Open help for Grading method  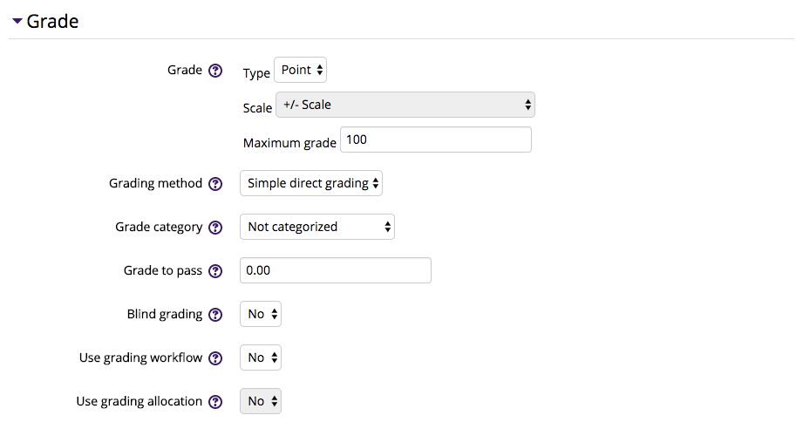(215, 184)
